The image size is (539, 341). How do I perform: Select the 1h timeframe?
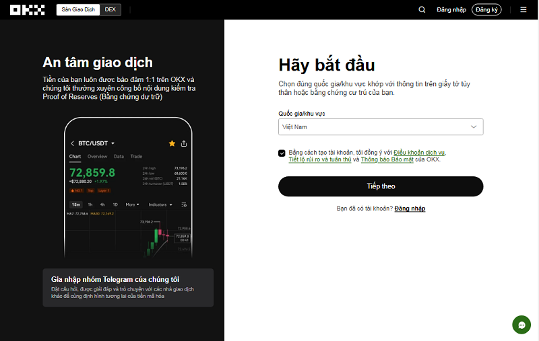coord(90,205)
